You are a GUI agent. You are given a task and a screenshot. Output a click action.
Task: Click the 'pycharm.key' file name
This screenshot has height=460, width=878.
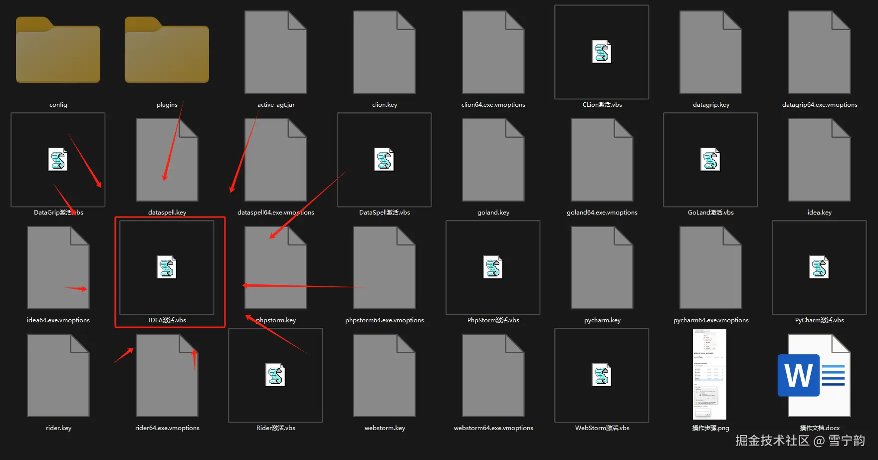(x=602, y=320)
